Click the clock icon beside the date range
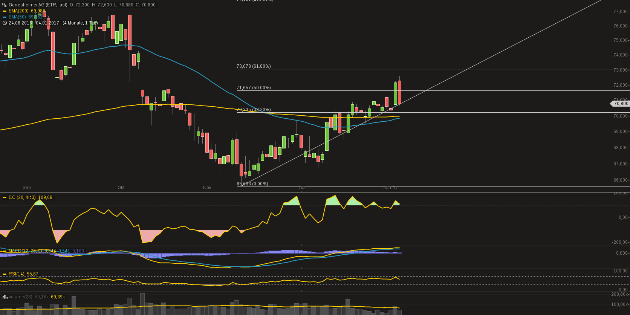 (x=5, y=23)
